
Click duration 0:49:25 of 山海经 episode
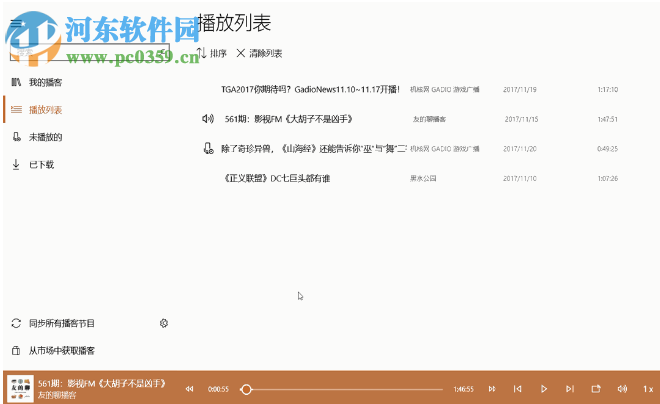[x=608, y=149]
